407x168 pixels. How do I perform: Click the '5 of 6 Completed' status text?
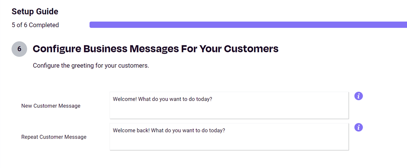pos(35,25)
